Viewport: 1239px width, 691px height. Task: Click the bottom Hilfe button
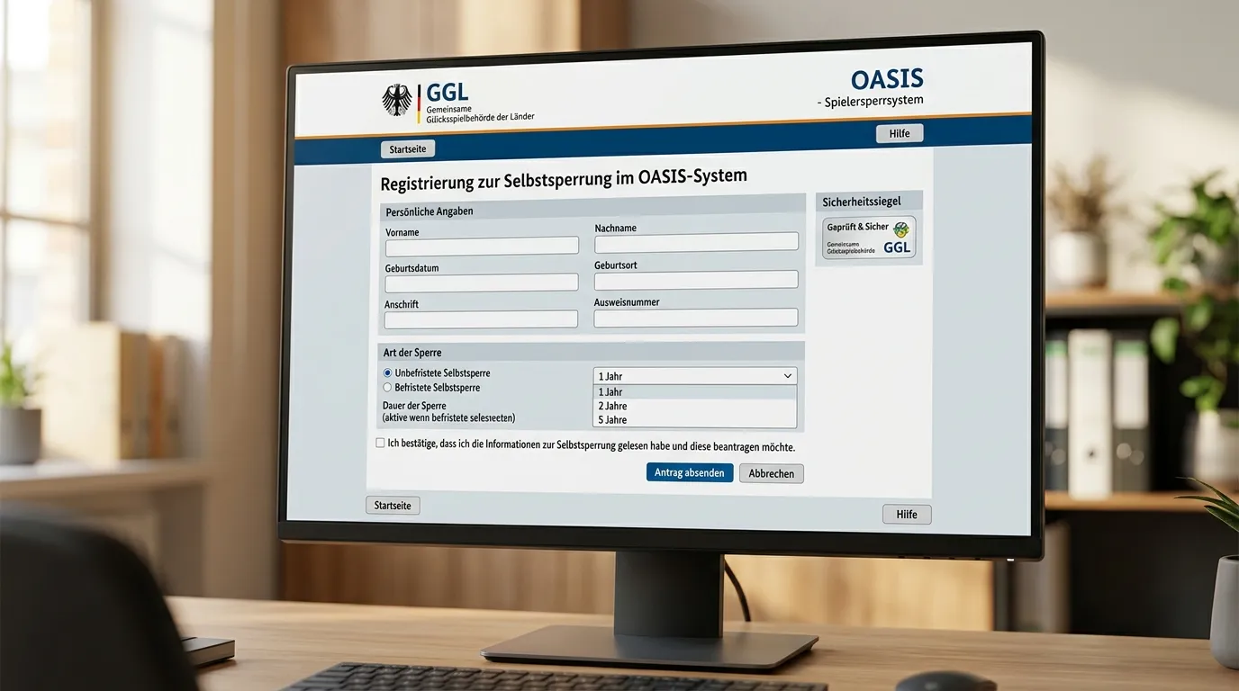point(907,515)
